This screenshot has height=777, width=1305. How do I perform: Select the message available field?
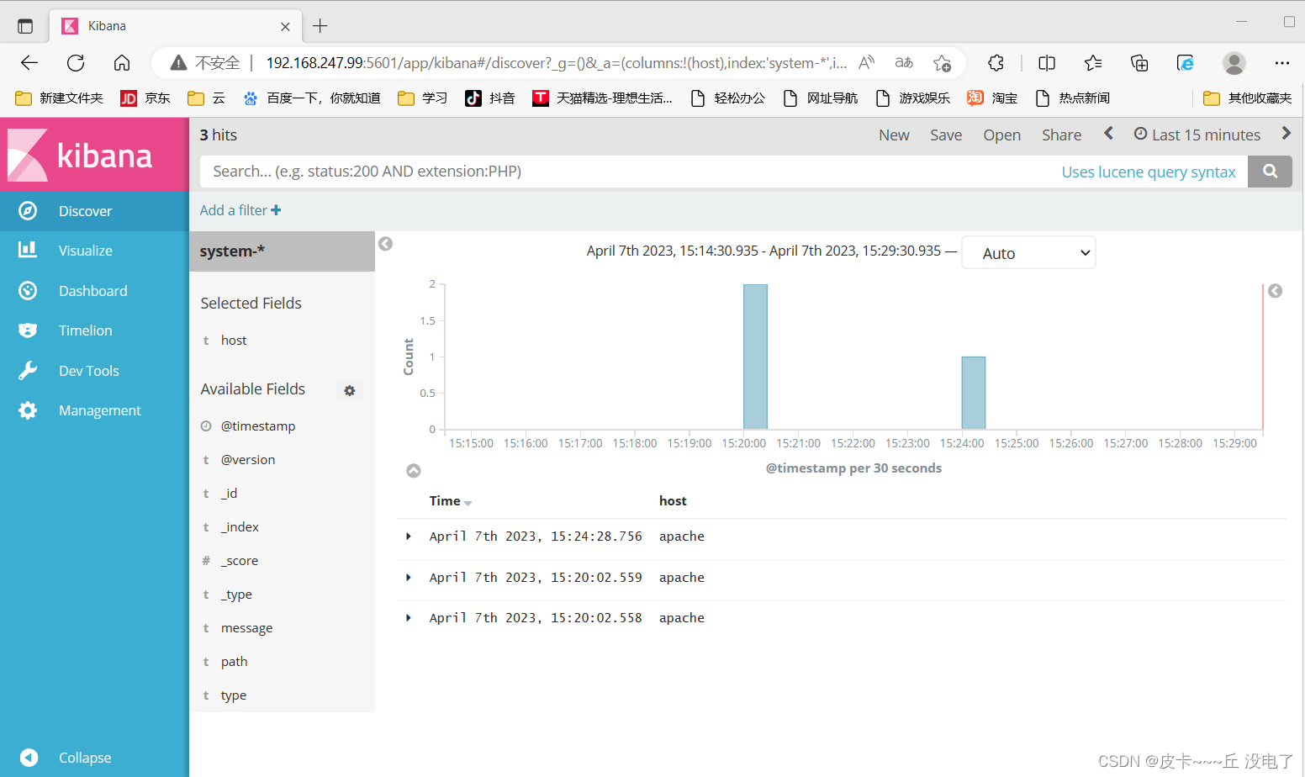pos(246,628)
